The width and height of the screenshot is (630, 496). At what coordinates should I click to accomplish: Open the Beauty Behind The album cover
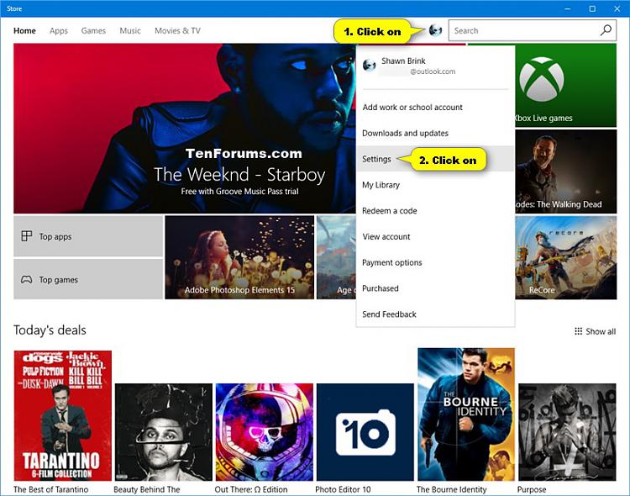pyautogui.click(x=164, y=432)
